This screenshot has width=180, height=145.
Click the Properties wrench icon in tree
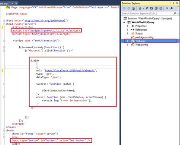coord(133,26)
